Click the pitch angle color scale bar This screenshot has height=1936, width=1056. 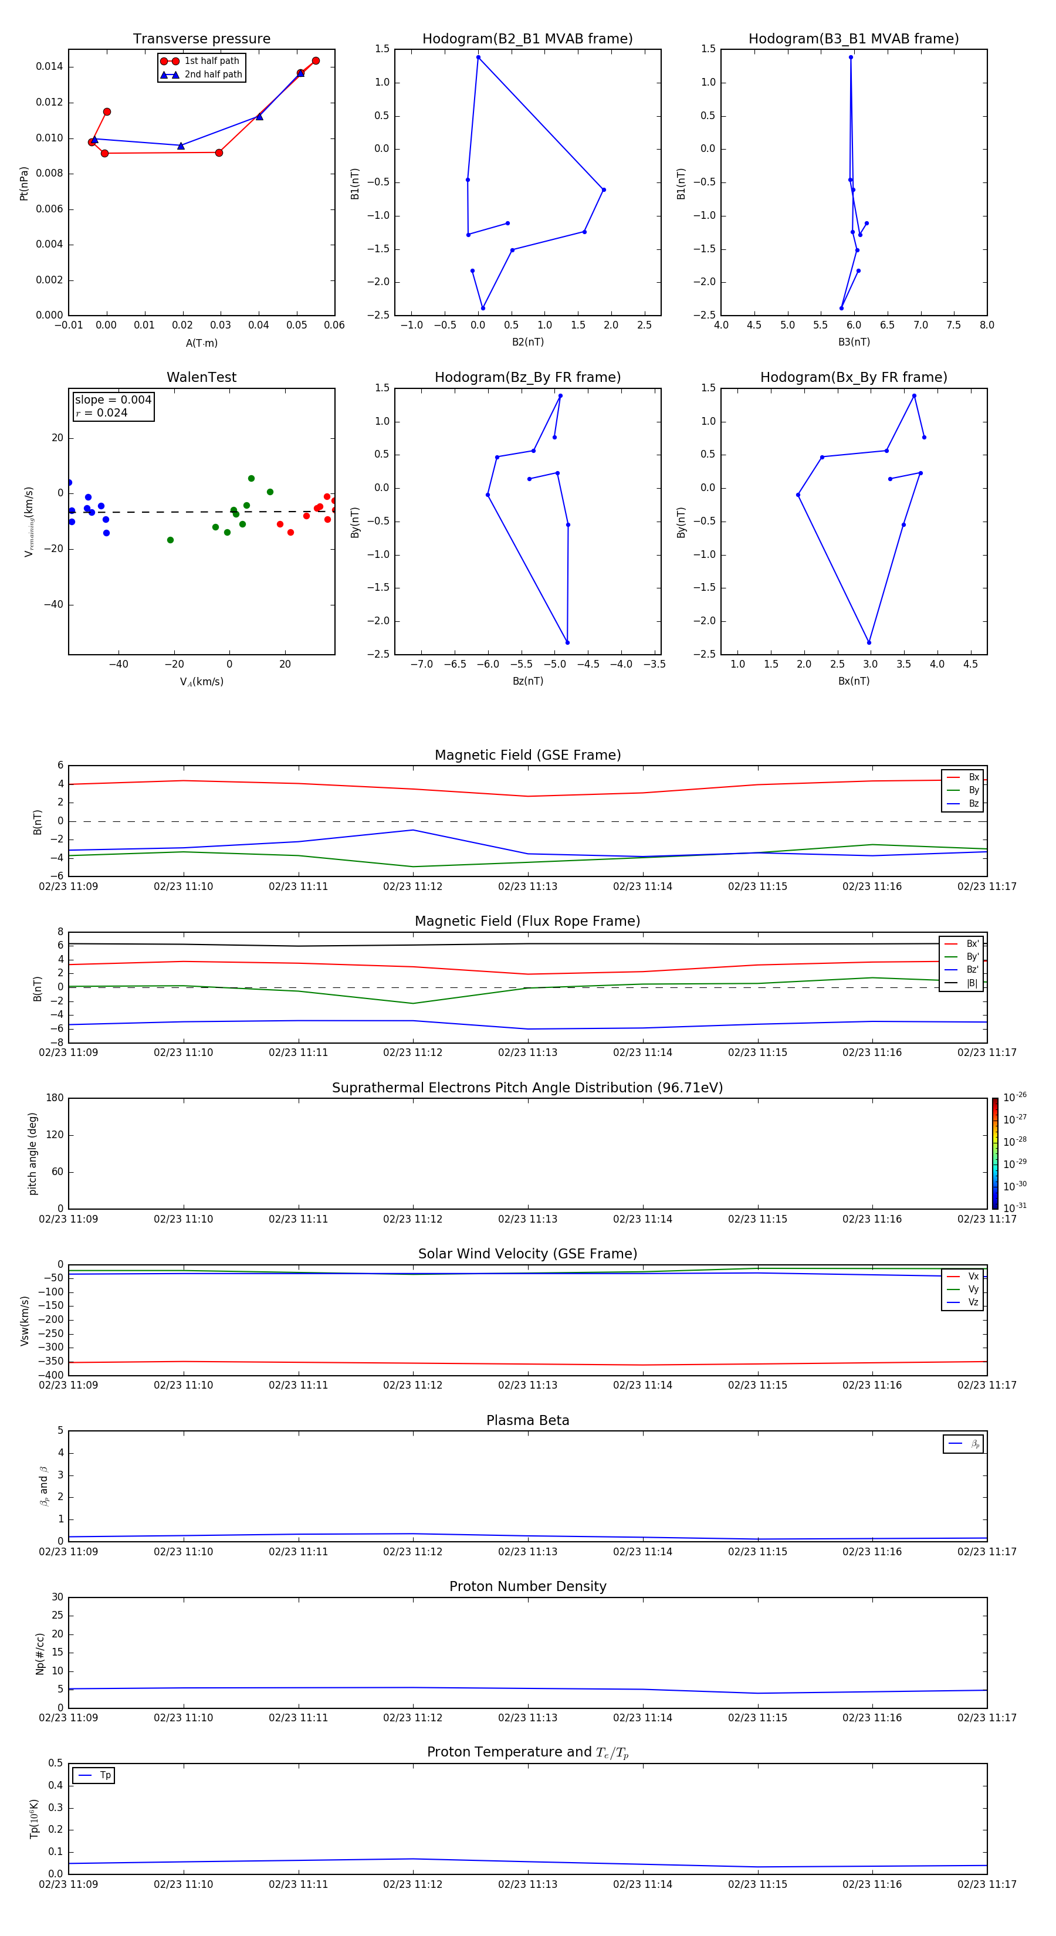pos(995,1153)
